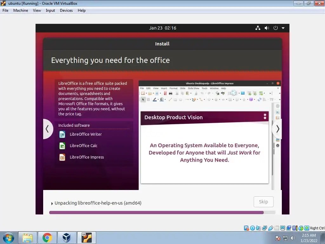Click the USB devices indicator
This screenshot has height=244, width=325.
[271, 228]
